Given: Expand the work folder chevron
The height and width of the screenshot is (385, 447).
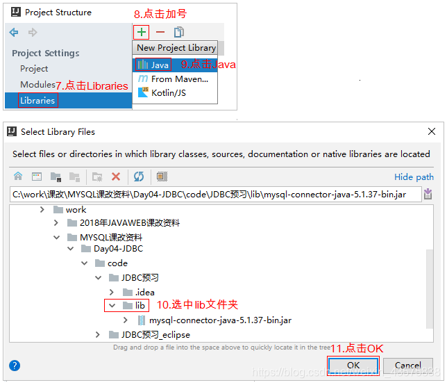Looking at the screenshot, I should 42,210.
